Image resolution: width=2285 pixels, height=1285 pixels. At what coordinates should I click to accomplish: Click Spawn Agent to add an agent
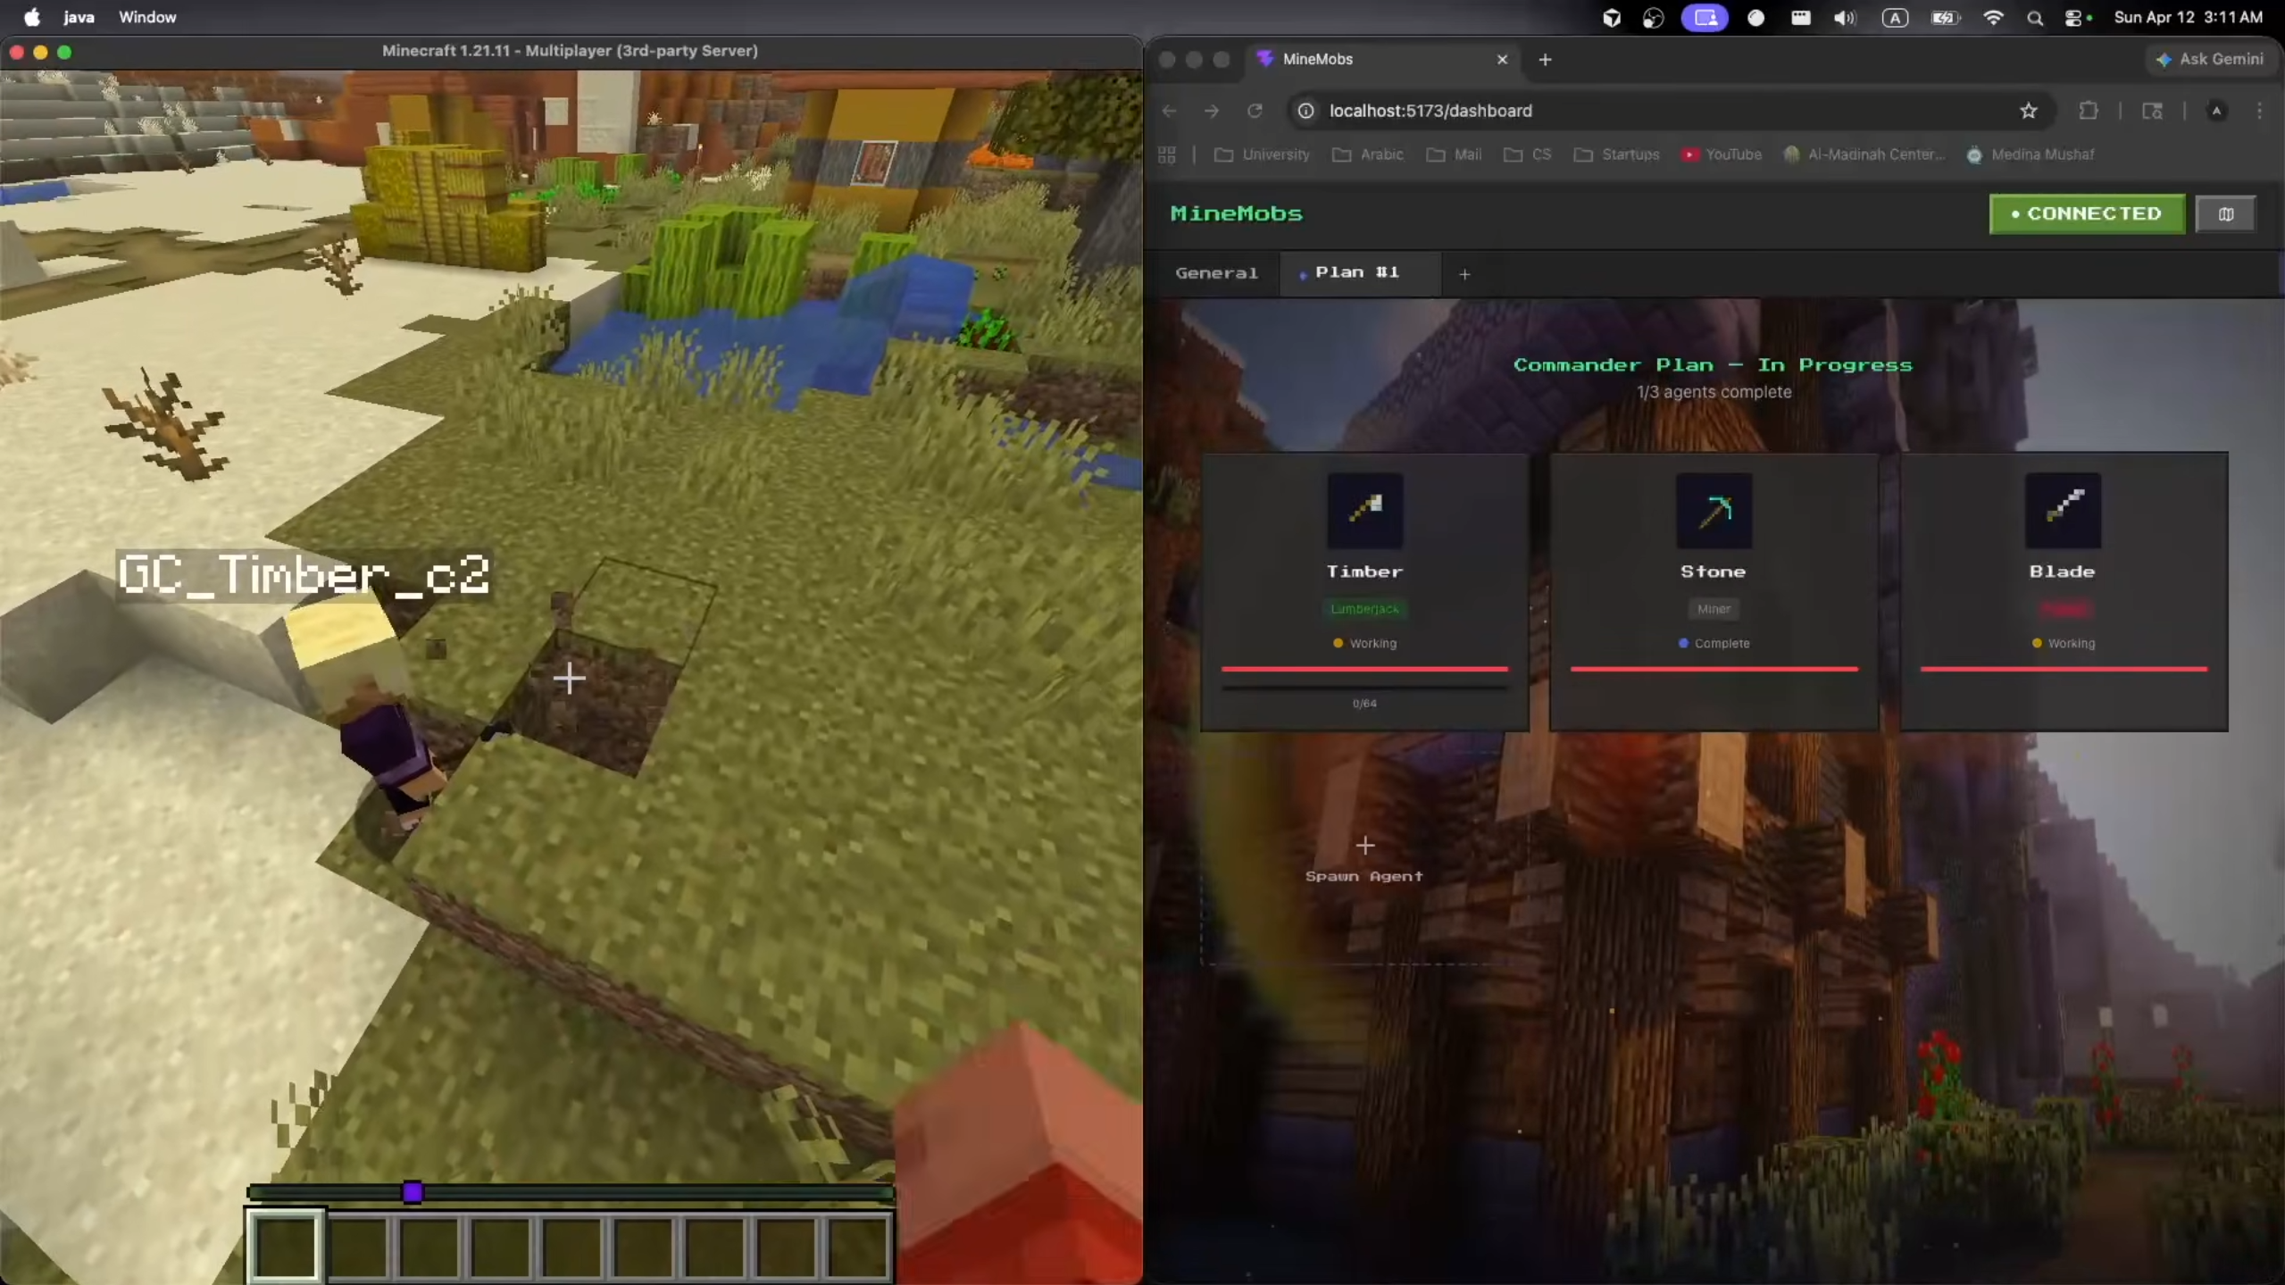[1363, 859]
